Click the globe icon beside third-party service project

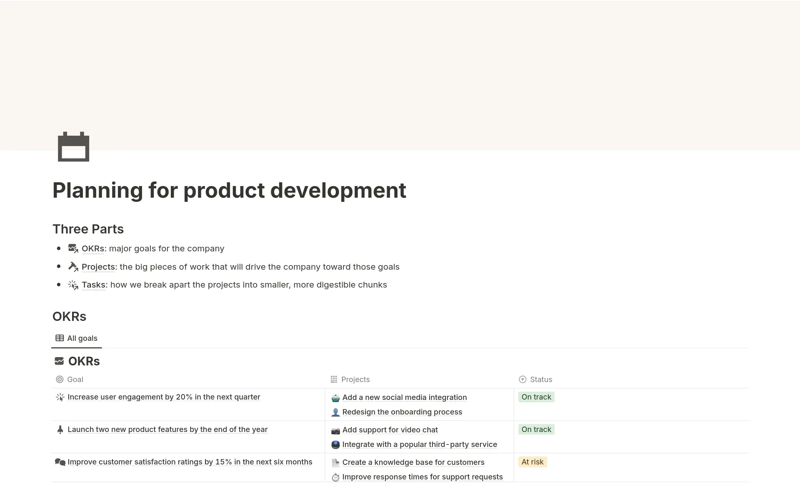335,444
